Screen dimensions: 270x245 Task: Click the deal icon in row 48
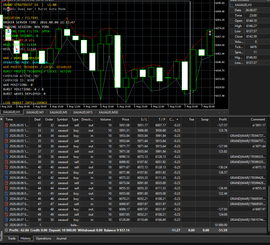(x=6, y=209)
